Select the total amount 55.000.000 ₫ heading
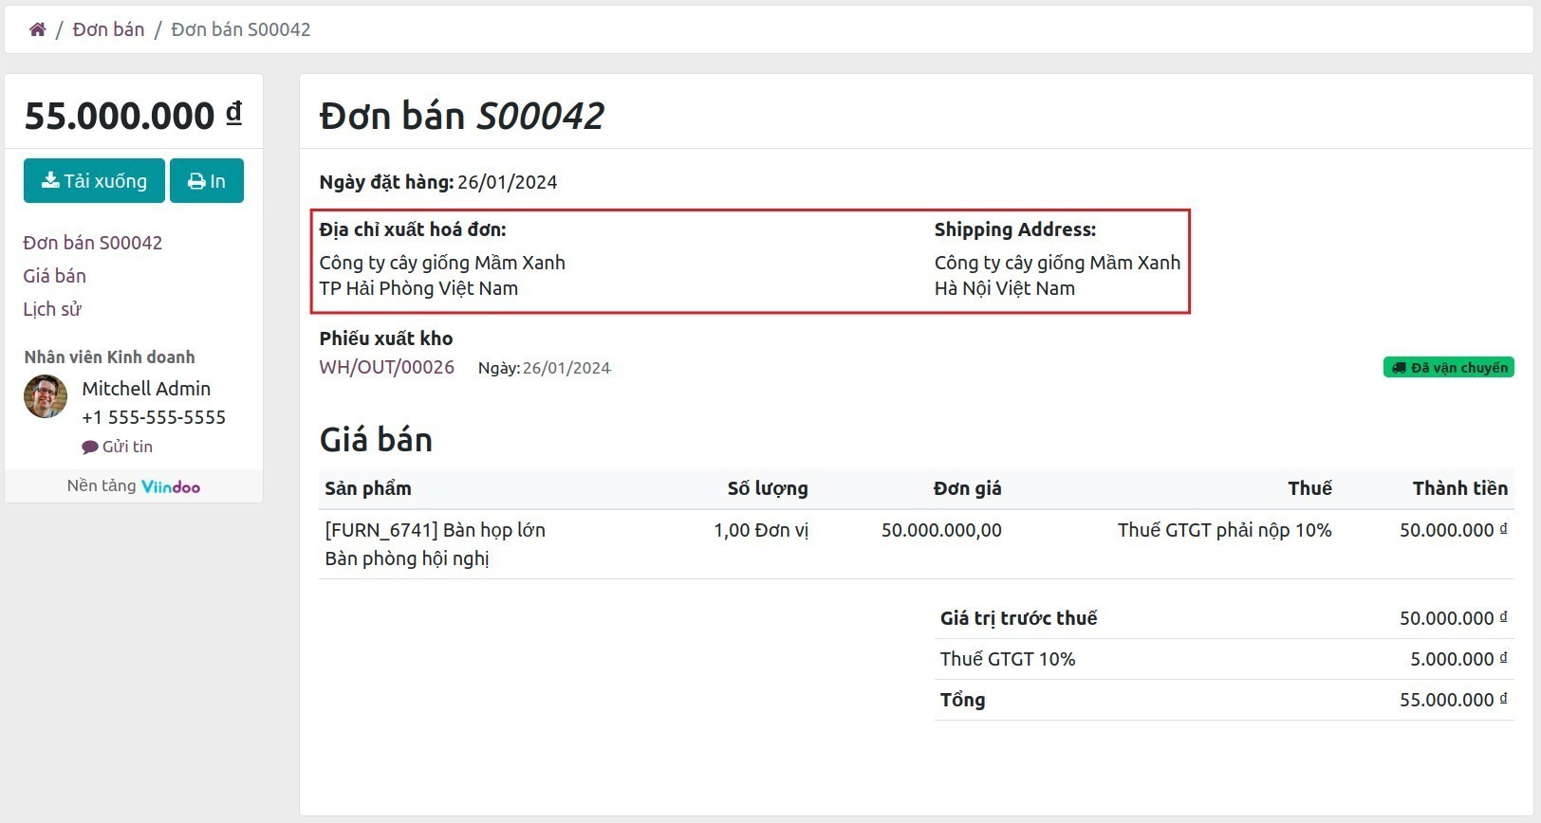The height and width of the screenshot is (823, 1541). [x=134, y=116]
